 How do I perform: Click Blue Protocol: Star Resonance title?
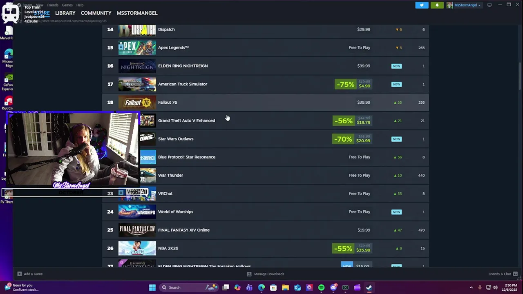pyautogui.click(x=187, y=157)
